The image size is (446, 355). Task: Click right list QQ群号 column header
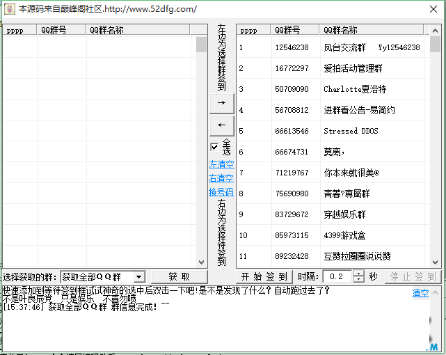point(295,30)
